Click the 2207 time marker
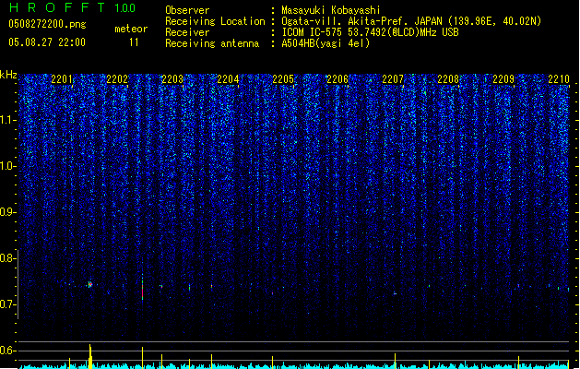This screenshot has width=580, height=369. click(393, 79)
